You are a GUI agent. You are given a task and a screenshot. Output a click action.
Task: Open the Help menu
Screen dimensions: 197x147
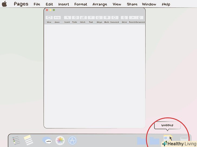[x=166, y=4]
